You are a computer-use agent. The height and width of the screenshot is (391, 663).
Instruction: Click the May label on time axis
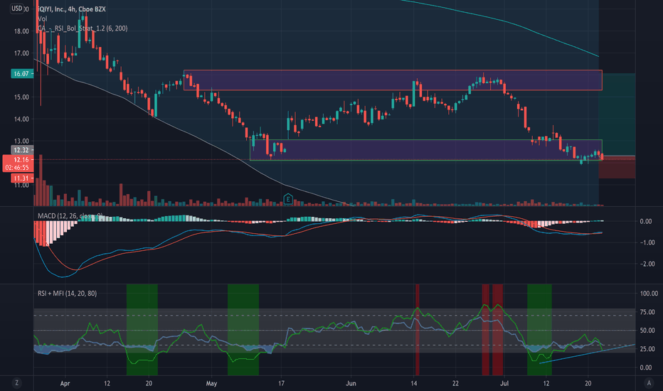pyautogui.click(x=211, y=383)
